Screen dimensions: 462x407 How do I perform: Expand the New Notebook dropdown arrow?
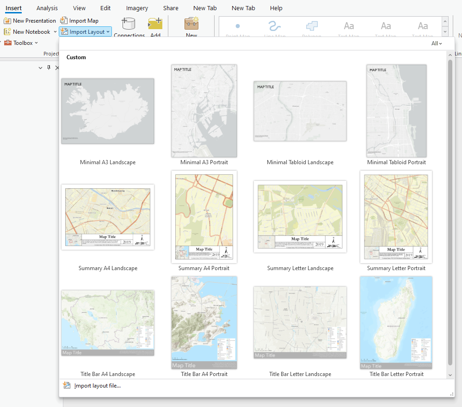[55, 31]
